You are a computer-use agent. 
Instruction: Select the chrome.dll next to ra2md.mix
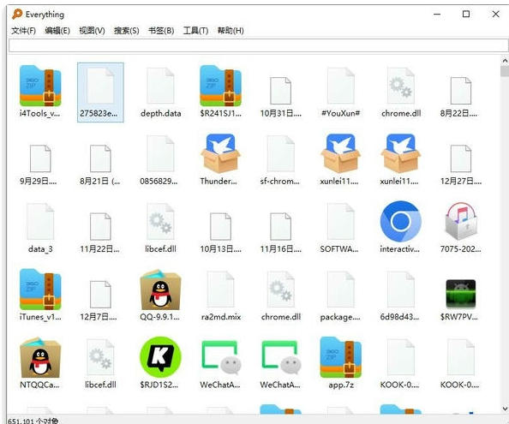tap(280, 290)
